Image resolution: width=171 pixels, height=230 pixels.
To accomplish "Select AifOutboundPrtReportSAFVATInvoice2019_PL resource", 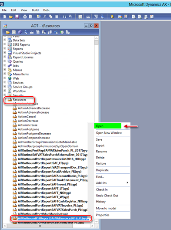I will [x=53, y=218].
